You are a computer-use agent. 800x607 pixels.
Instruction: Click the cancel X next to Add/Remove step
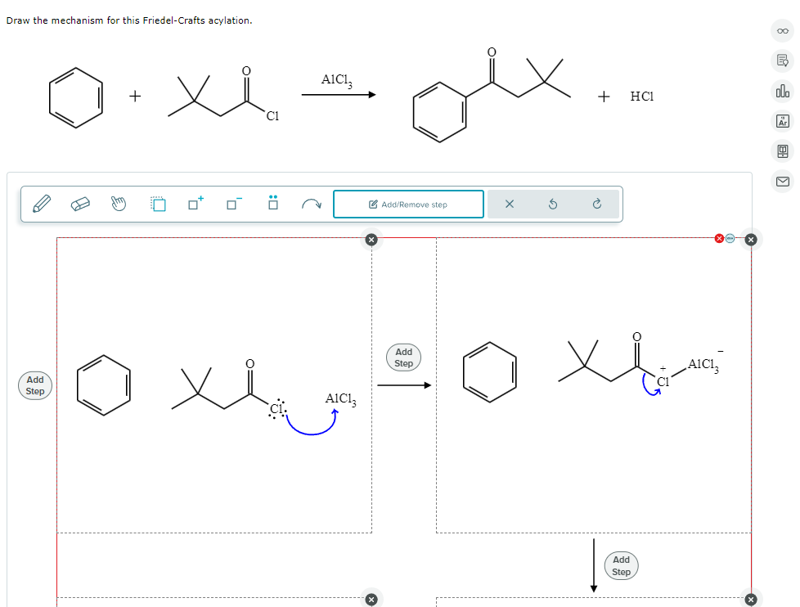point(510,204)
